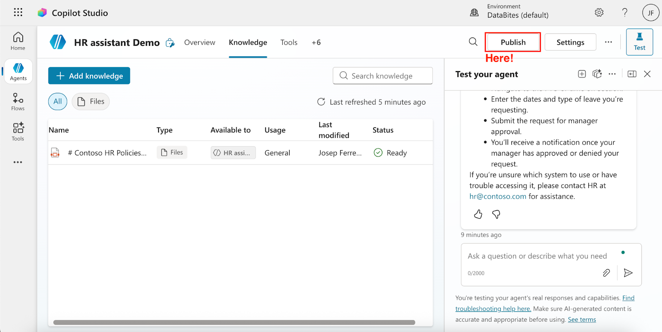Open the JF account avatar

[650, 13]
